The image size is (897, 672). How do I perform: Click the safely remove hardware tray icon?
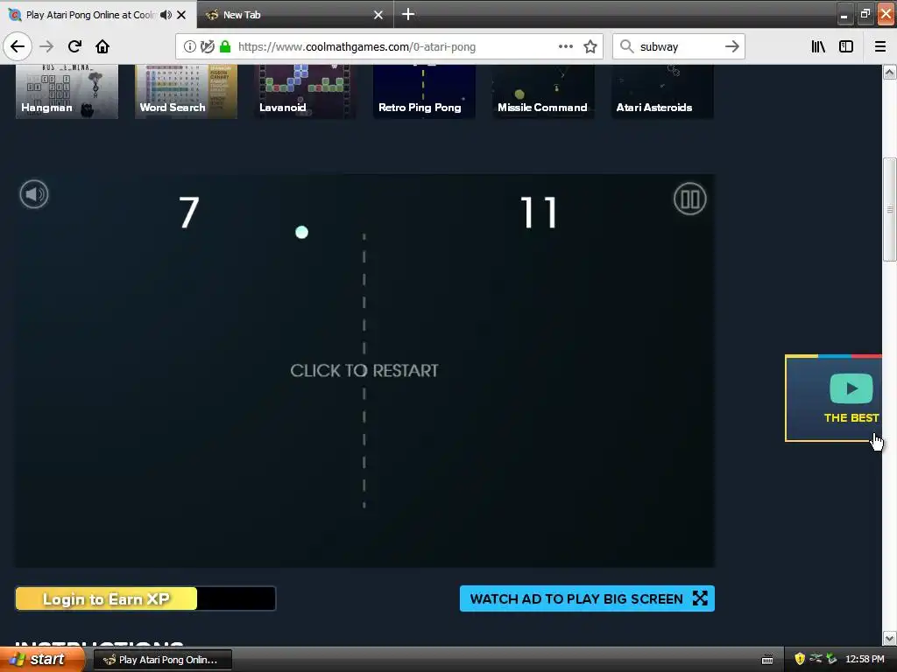point(831,659)
